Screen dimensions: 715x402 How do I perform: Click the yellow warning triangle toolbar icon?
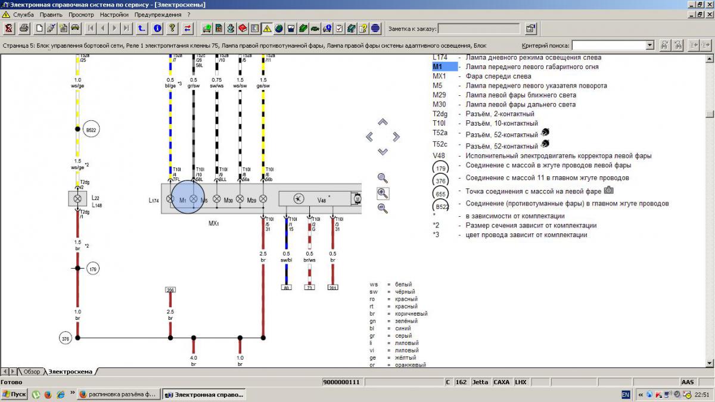266,28
